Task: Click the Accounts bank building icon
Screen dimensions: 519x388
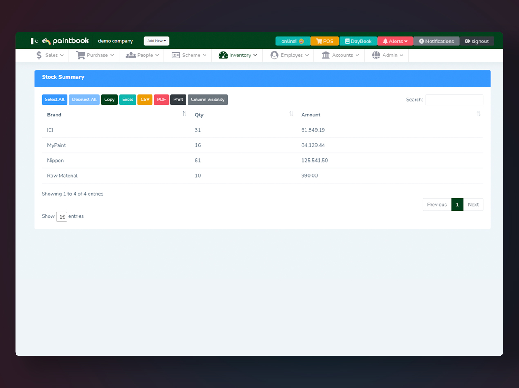Action: 326,55
